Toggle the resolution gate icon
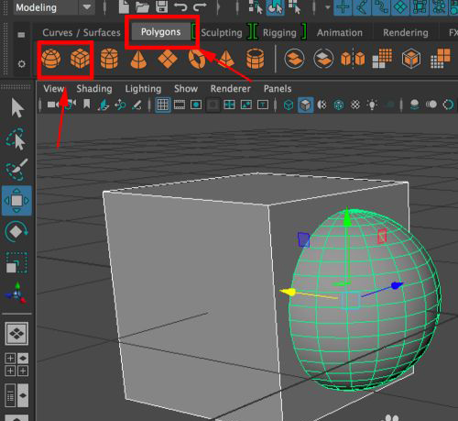Image resolution: width=458 pixels, height=421 pixels. (196, 105)
